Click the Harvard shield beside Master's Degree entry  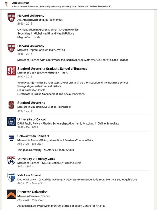pyautogui.click(x=11, y=48)
